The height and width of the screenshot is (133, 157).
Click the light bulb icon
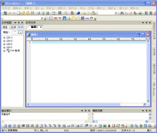[69, 18]
